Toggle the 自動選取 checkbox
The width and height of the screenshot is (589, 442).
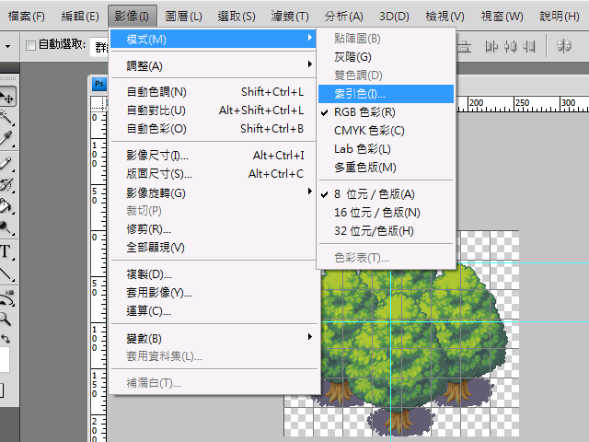click(30, 45)
